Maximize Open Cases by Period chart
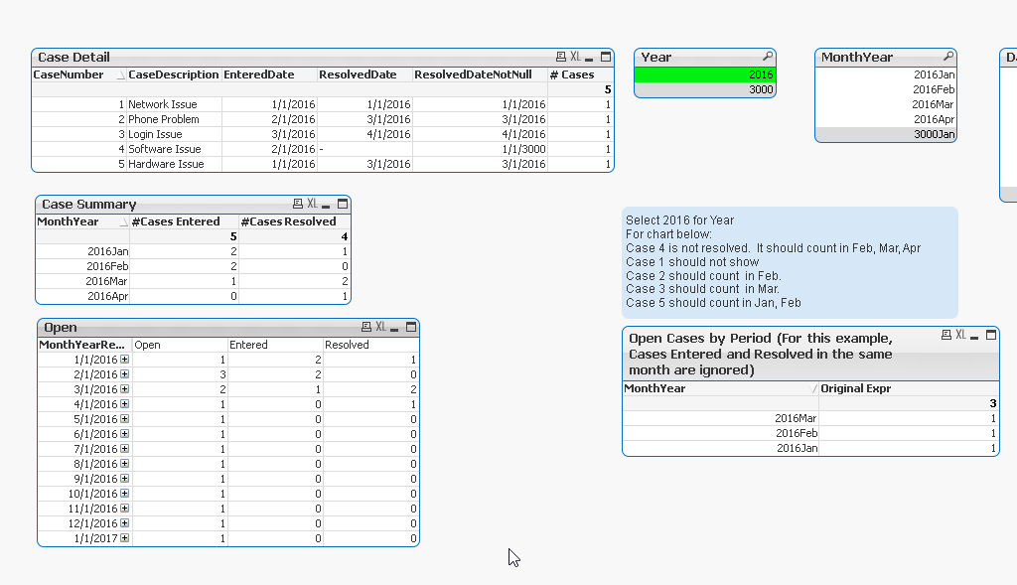This screenshot has height=585, width=1017. [991, 335]
